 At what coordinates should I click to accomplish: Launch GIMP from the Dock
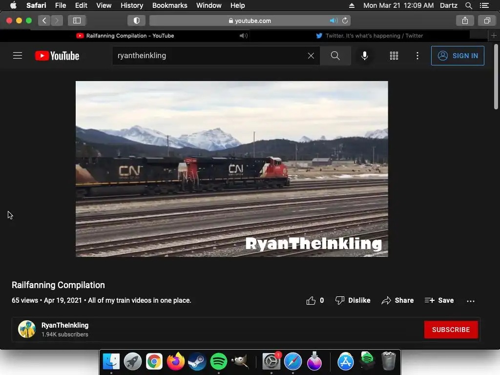[240, 361]
